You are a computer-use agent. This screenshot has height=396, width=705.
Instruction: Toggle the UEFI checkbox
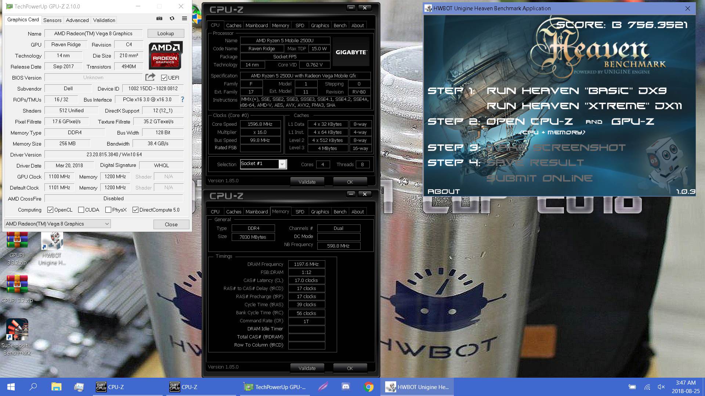coord(164,77)
